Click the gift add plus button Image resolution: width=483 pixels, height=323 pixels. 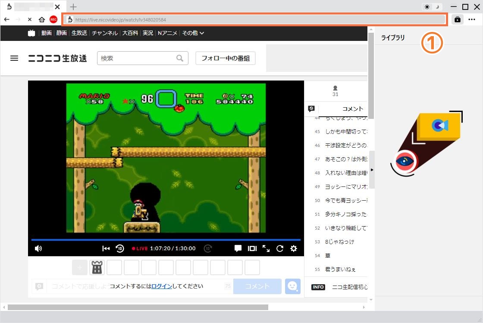tap(80, 267)
